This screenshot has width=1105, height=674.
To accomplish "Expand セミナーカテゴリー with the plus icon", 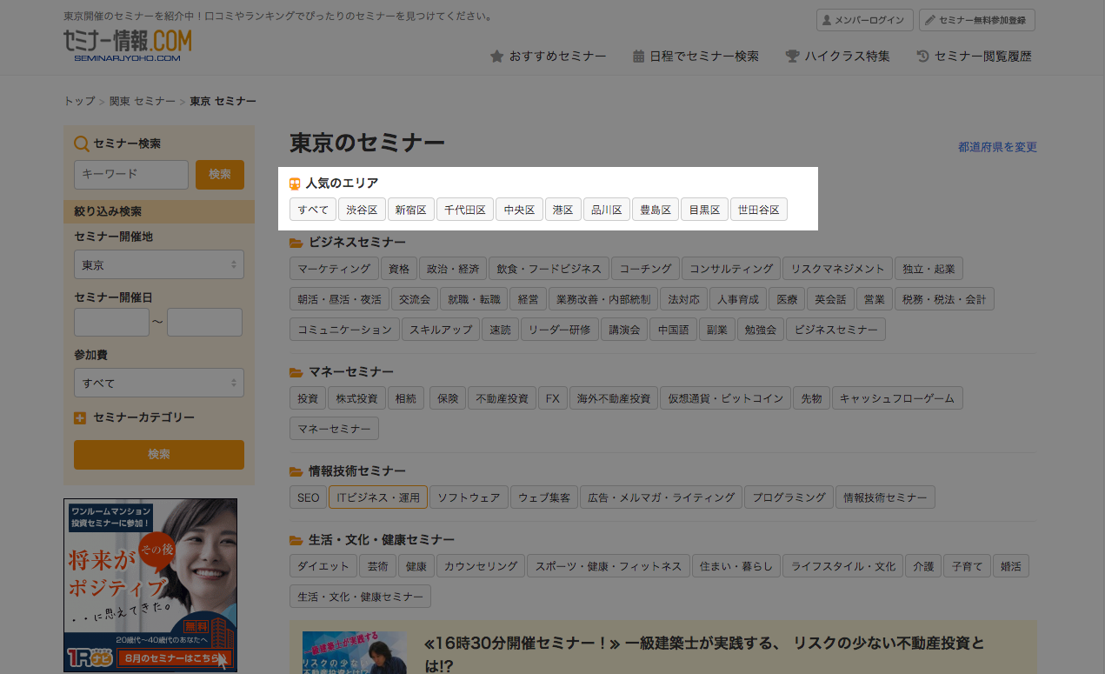I will coord(80,418).
